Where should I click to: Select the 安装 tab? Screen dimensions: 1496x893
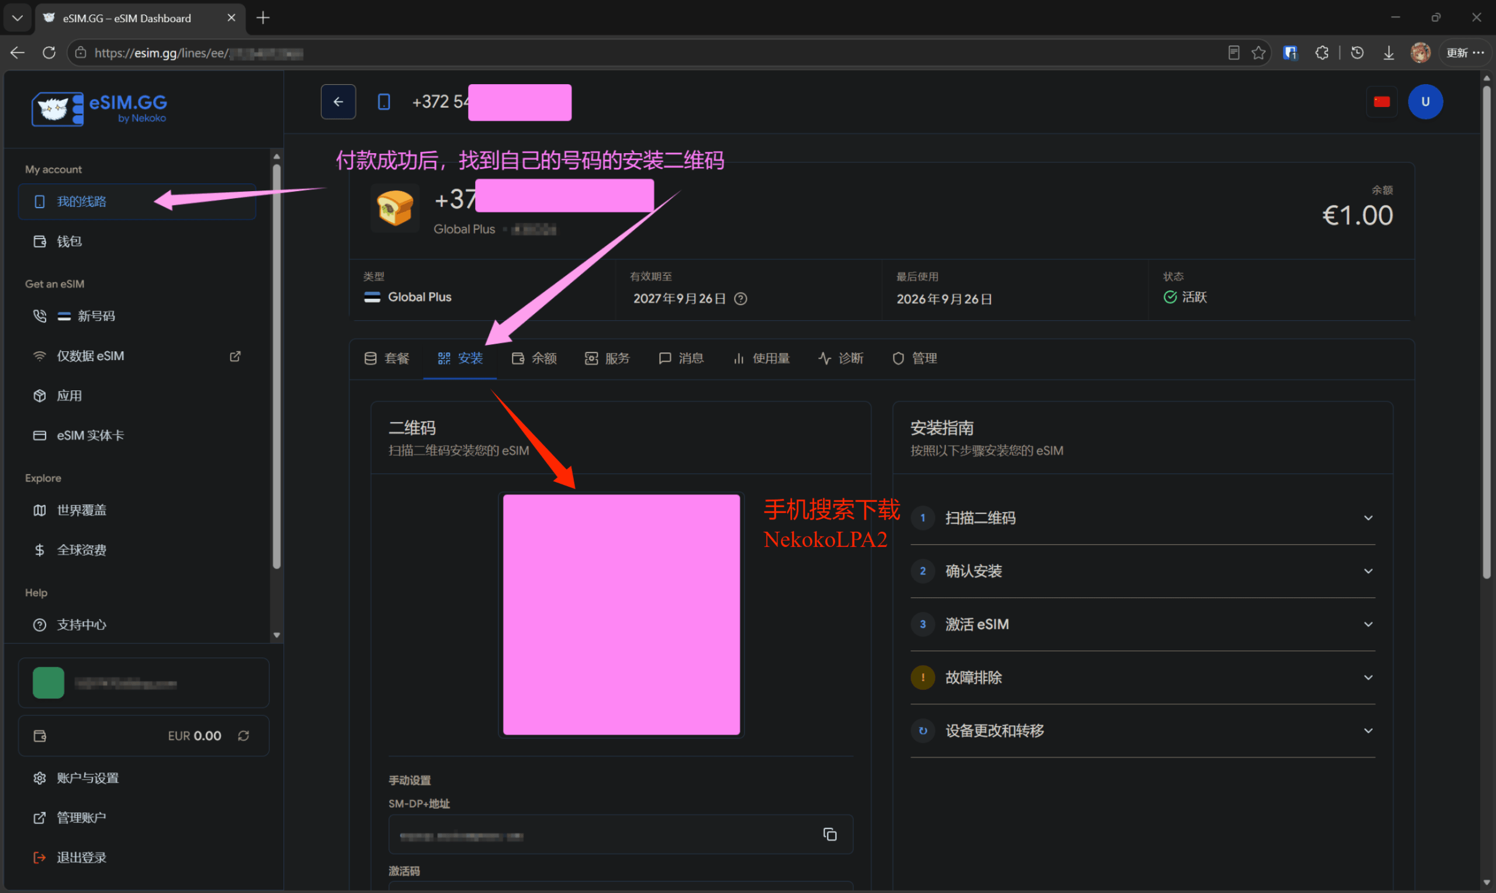[x=460, y=359]
